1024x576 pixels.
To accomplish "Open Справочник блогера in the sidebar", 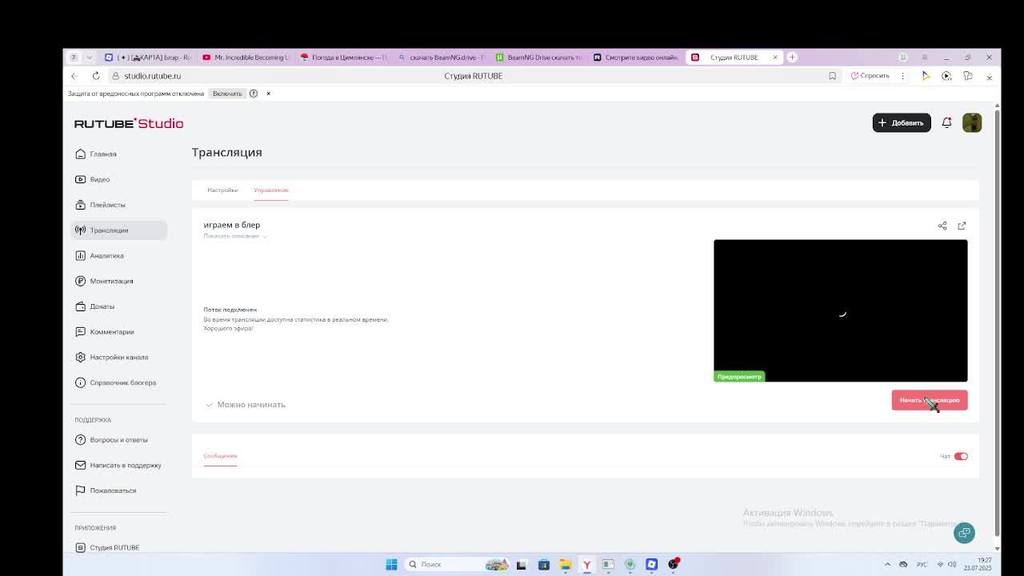I will pos(119,382).
